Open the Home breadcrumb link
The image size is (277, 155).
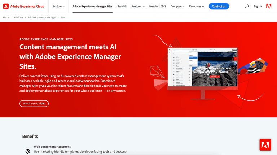6,17
